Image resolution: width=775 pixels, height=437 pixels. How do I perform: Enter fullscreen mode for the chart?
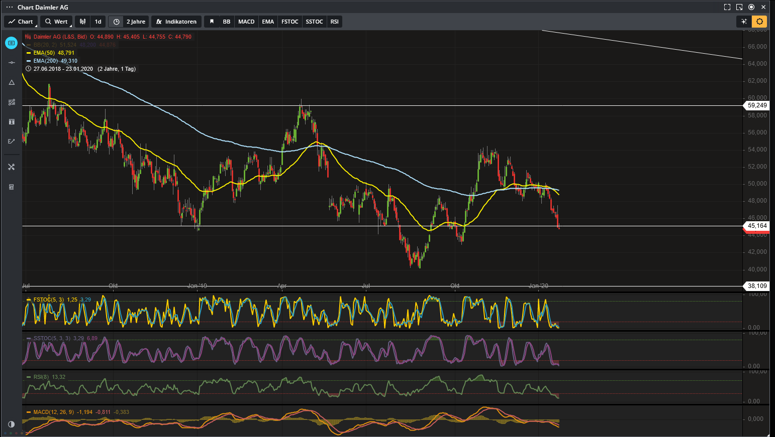(727, 7)
